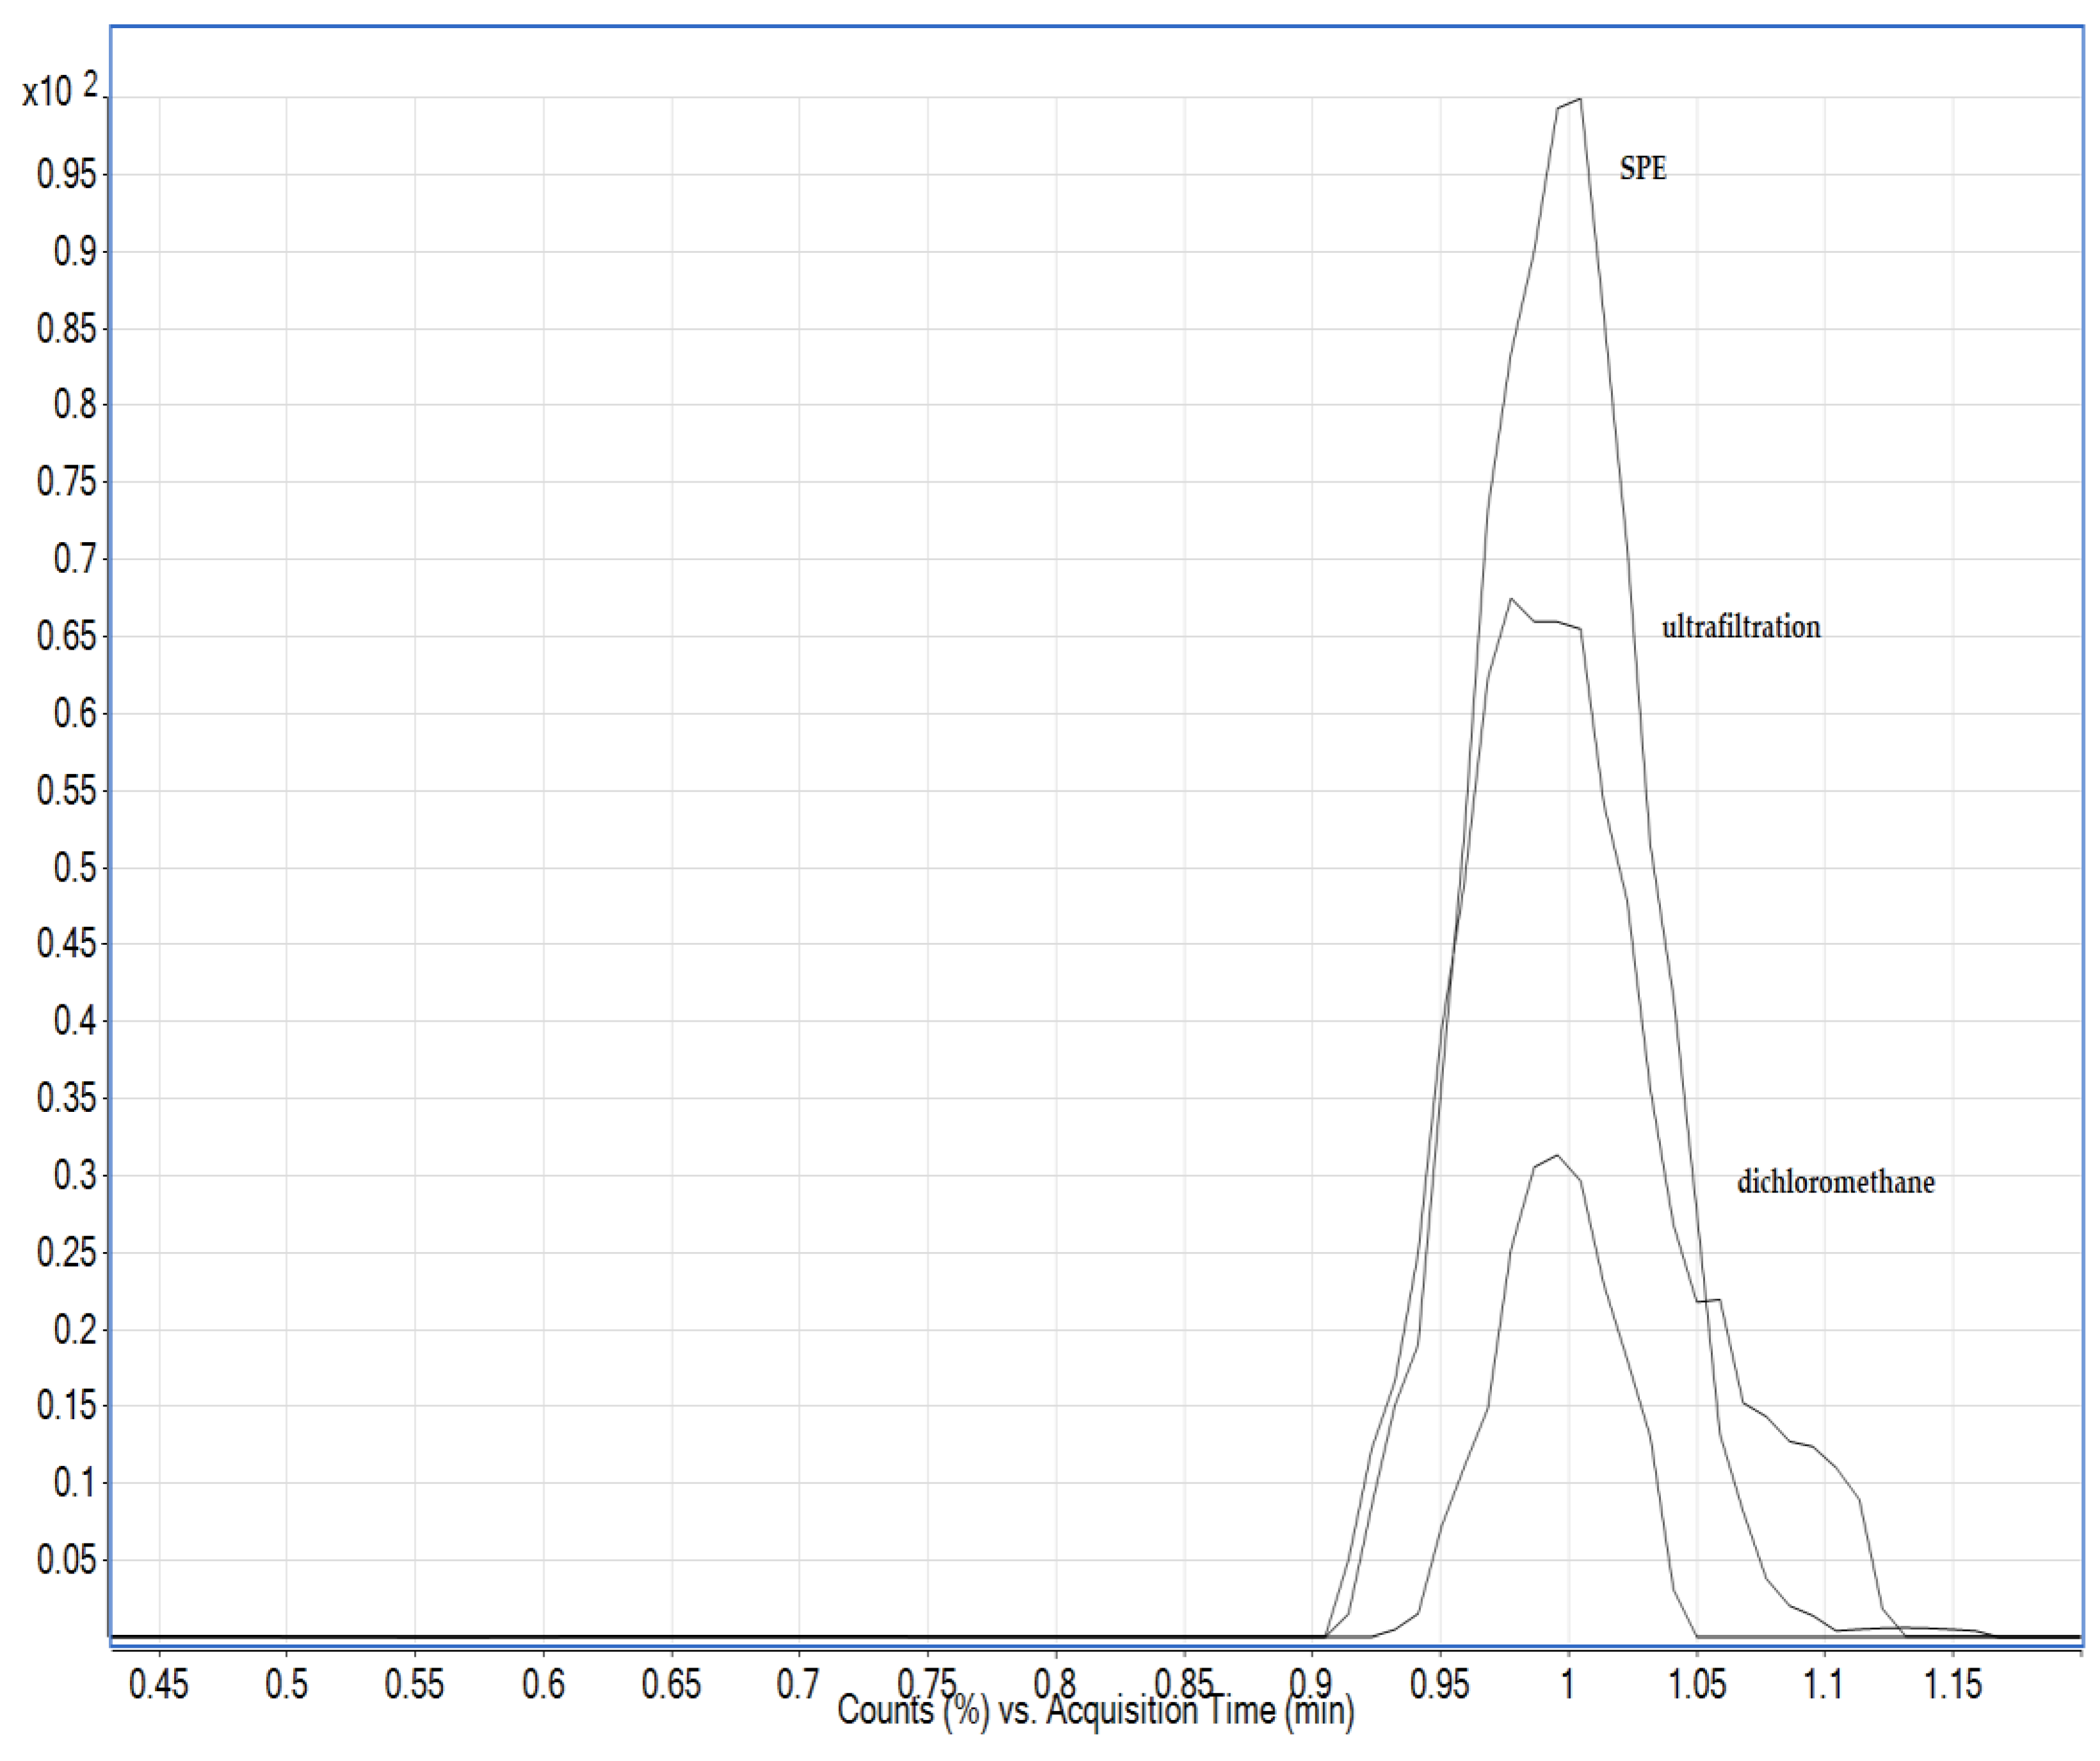
Task: Click the x10 2 scale multiplier label
Action: coord(61,91)
